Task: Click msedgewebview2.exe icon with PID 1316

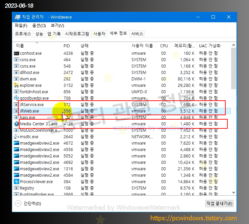Action: [x=17, y=169]
